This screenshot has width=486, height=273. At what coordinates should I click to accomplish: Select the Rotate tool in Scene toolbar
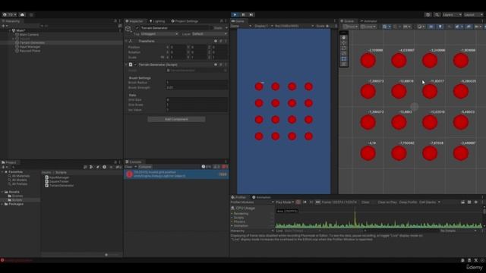click(x=343, y=48)
